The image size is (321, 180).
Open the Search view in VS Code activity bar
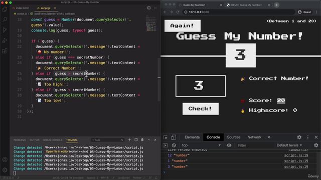click(5, 19)
